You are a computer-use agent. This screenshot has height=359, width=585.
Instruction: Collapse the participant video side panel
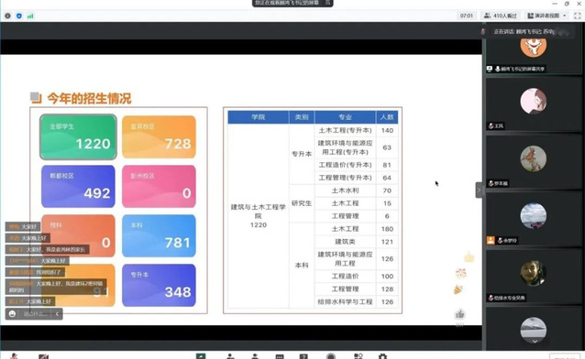479,190
